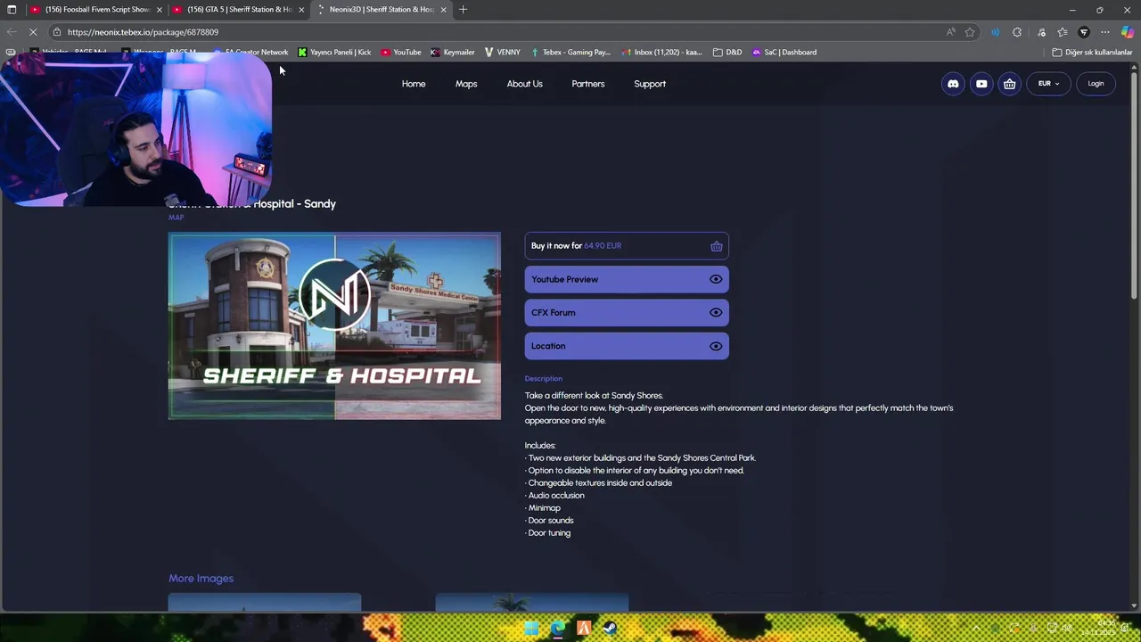Open browser extensions puzzle icon
1141x642 pixels.
(1017, 32)
